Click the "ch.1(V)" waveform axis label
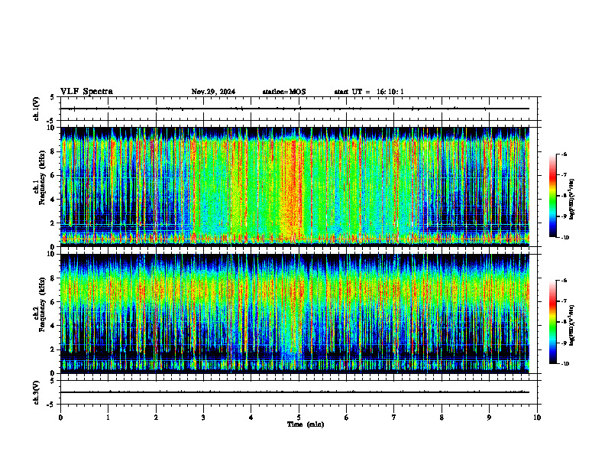The height and width of the screenshot is (468, 605). click(37, 109)
